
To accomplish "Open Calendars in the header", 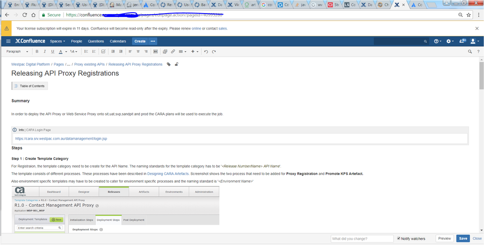I will point(118,41).
